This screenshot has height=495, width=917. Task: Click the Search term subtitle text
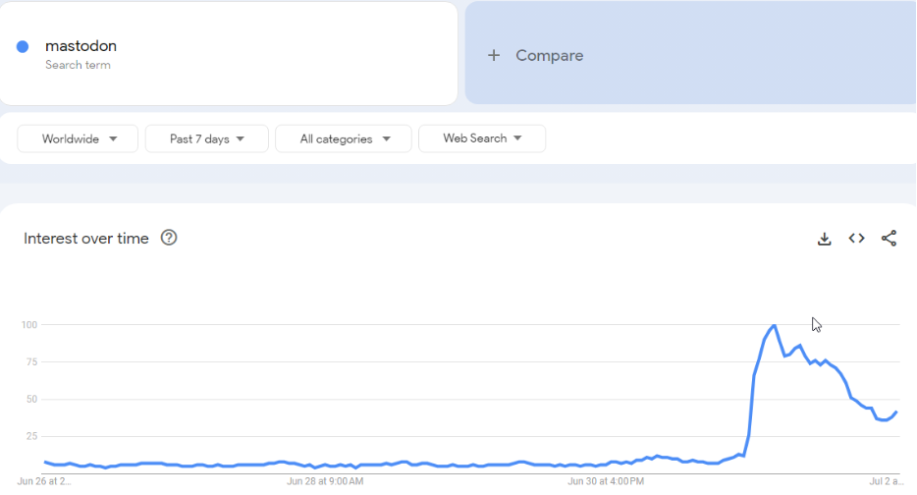point(78,65)
